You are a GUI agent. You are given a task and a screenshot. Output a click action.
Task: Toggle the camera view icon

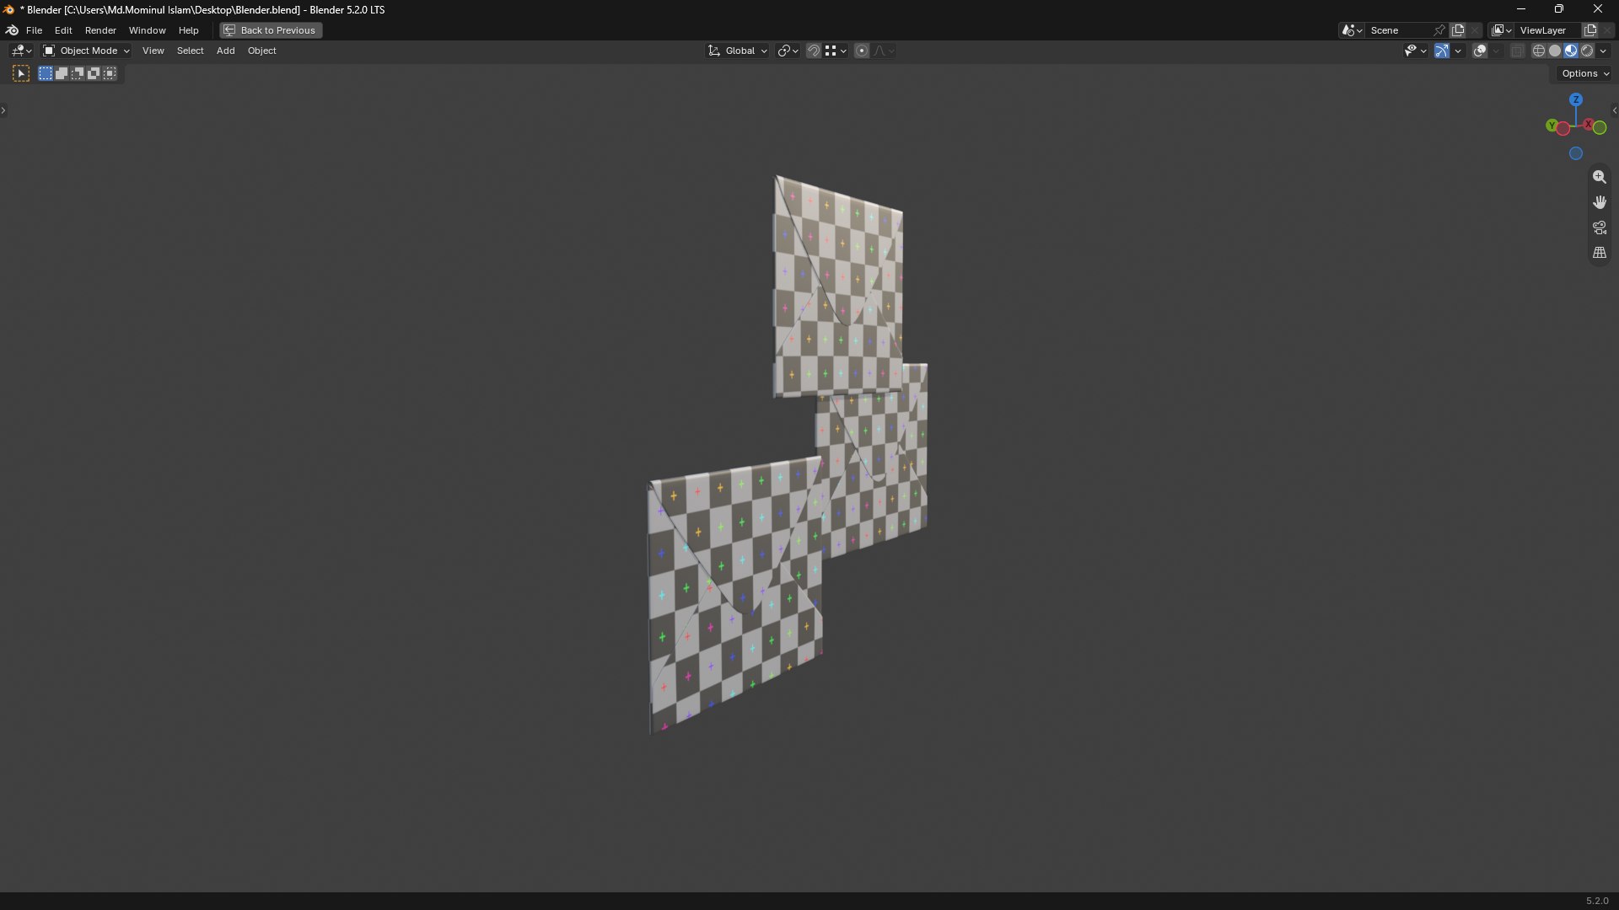pyautogui.click(x=1600, y=227)
